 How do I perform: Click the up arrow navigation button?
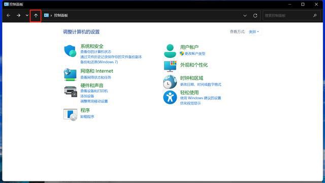tap(36, 16)
